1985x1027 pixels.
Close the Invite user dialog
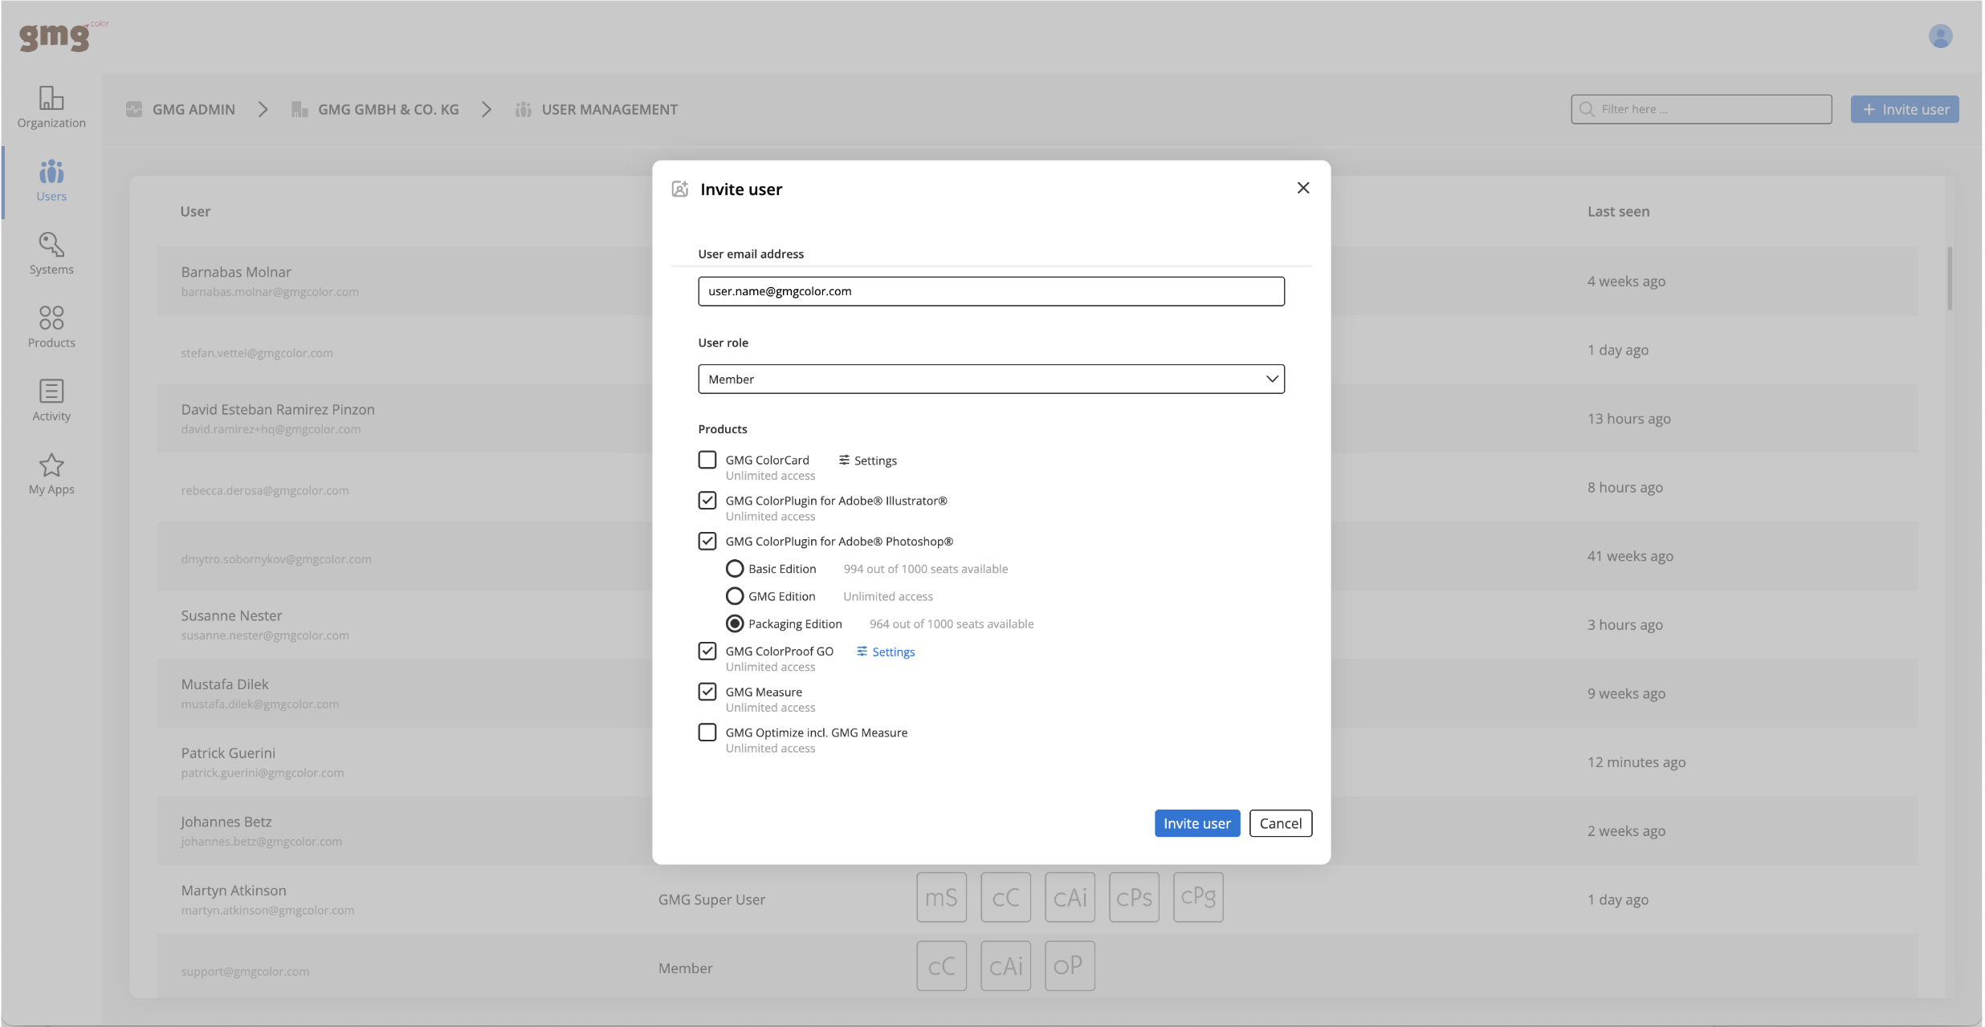click(x=1303, y=188)
